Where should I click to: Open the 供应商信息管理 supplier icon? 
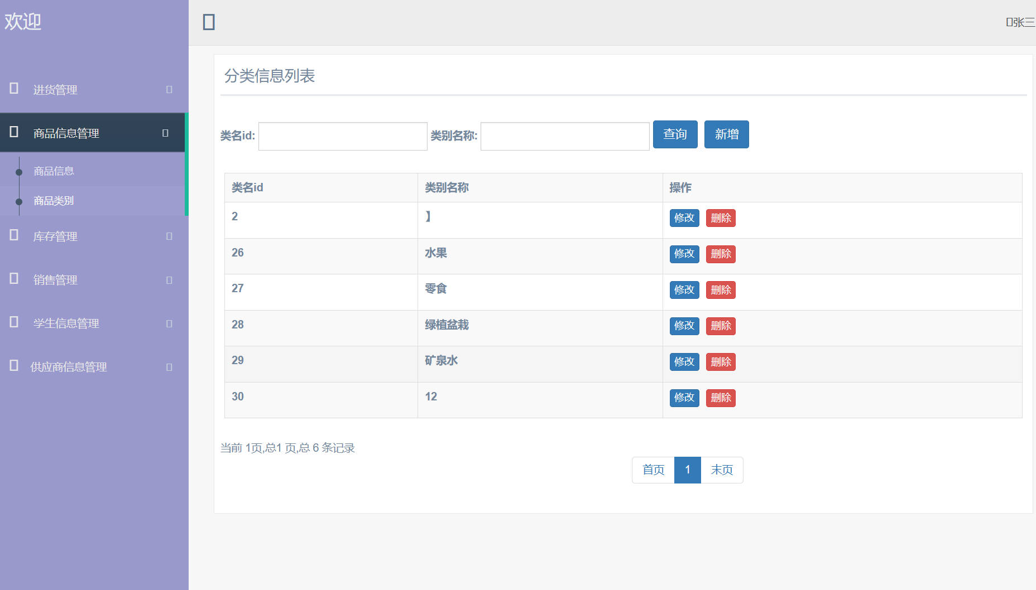12,366
